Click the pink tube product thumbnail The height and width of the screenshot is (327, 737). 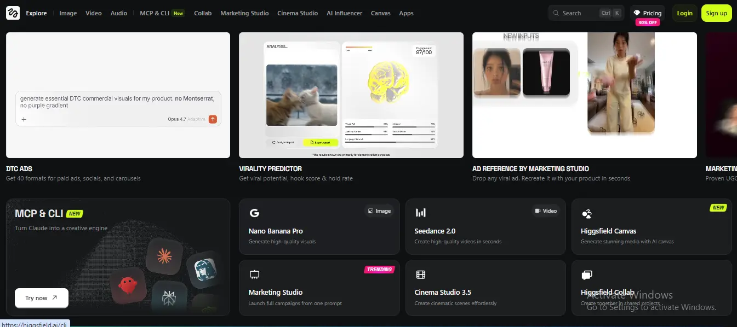point(546,72)
